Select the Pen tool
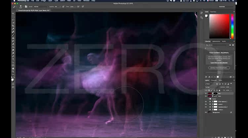The height and width of the screenshot is (138, 248). (x=13, y=56)
